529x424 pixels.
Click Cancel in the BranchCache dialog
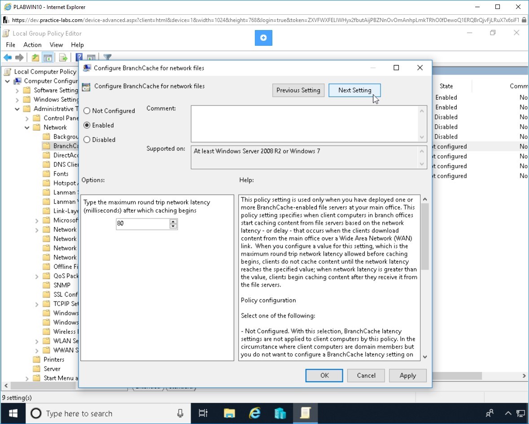pos(366,376)
